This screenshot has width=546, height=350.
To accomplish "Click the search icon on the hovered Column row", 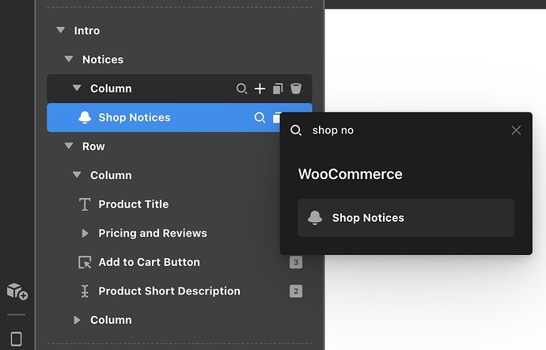I will [x=242, y=89].
